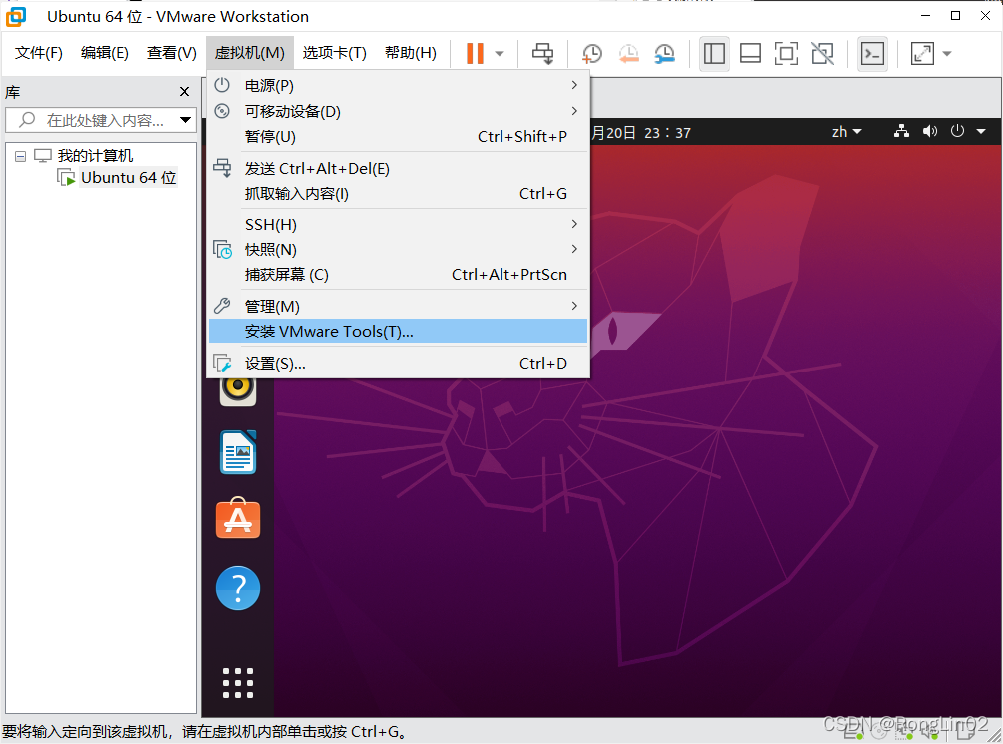The height and width of the screenshot is (744, 1003).
Task: Select Ubuntu 64 位 VM in library
Action: [128, 177]
